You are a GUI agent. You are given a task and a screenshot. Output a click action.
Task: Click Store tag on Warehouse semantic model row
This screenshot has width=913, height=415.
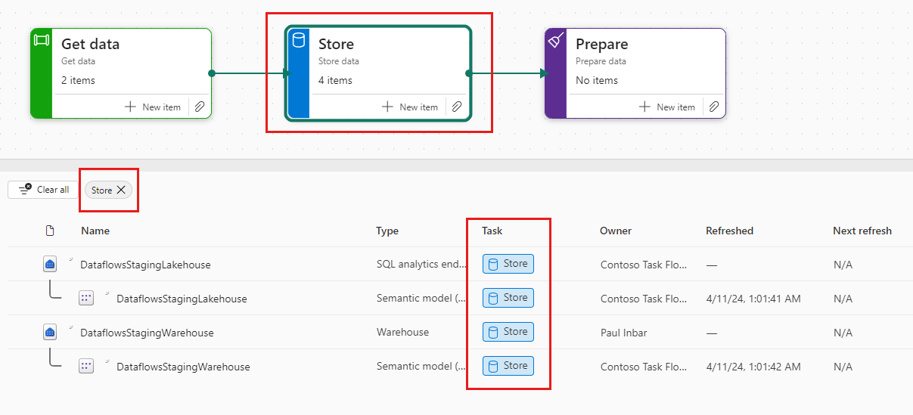point(508,366)
